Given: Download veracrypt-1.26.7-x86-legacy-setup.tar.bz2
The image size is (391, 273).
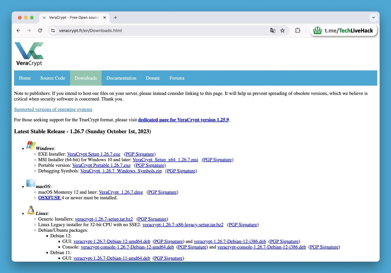Looking at the screenshot, I should (x=183, y=225).
